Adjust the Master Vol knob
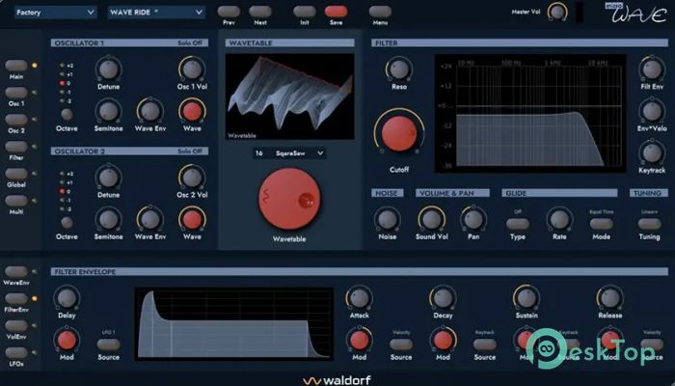The width and height of the screenshot is (675, 386). (556, 12)
